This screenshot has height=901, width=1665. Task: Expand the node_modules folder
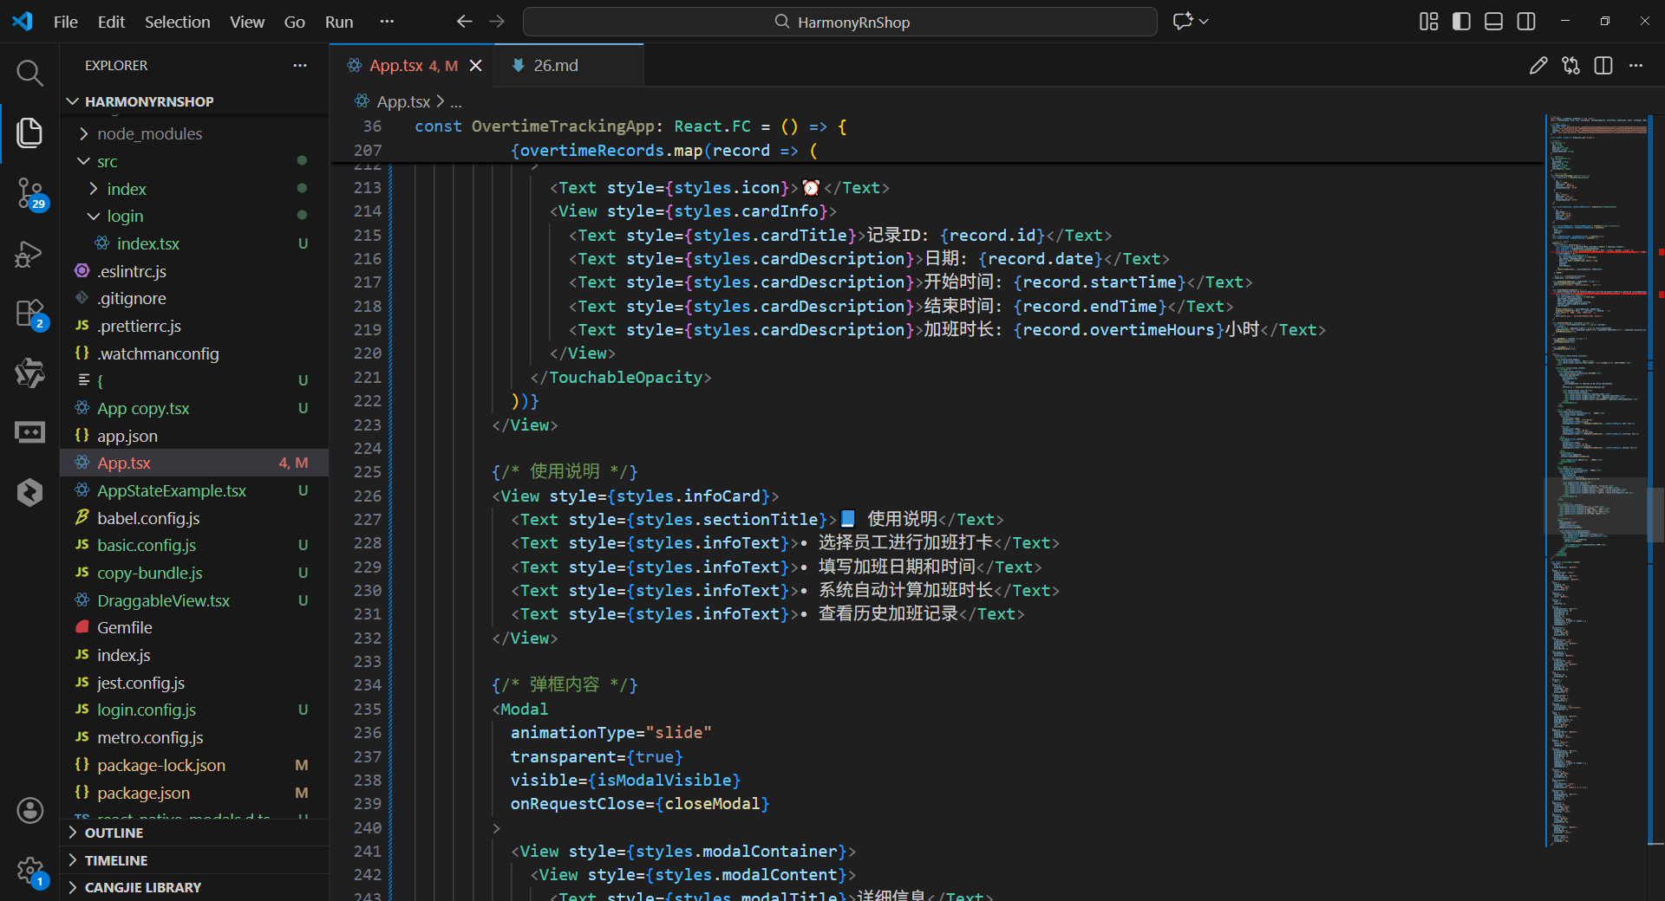click(x=194, y=133)
